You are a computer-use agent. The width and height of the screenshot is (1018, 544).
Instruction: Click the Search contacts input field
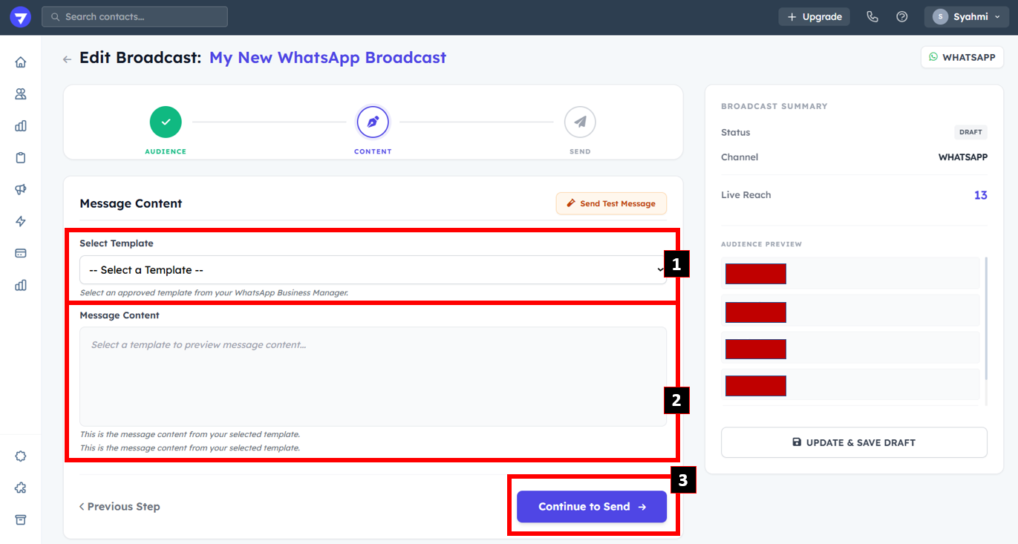[135, 17]
